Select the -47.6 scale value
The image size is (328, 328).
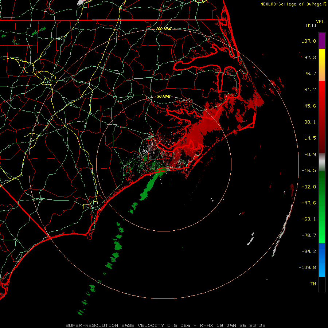pyautogui.click(x=309, y=203)
